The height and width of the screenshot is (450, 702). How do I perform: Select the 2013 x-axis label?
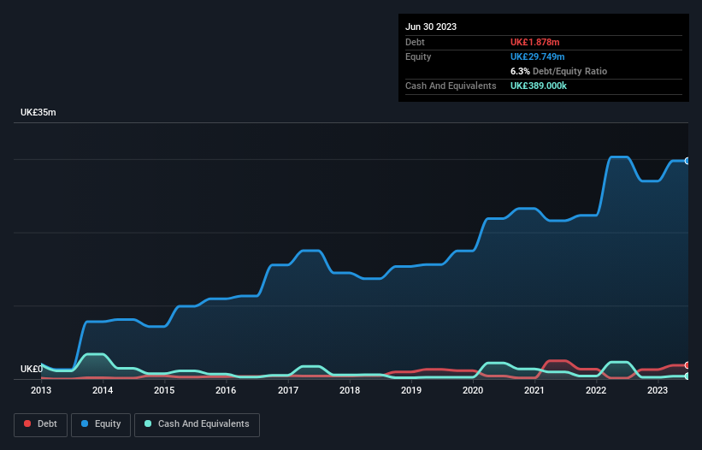click(41, 390)
